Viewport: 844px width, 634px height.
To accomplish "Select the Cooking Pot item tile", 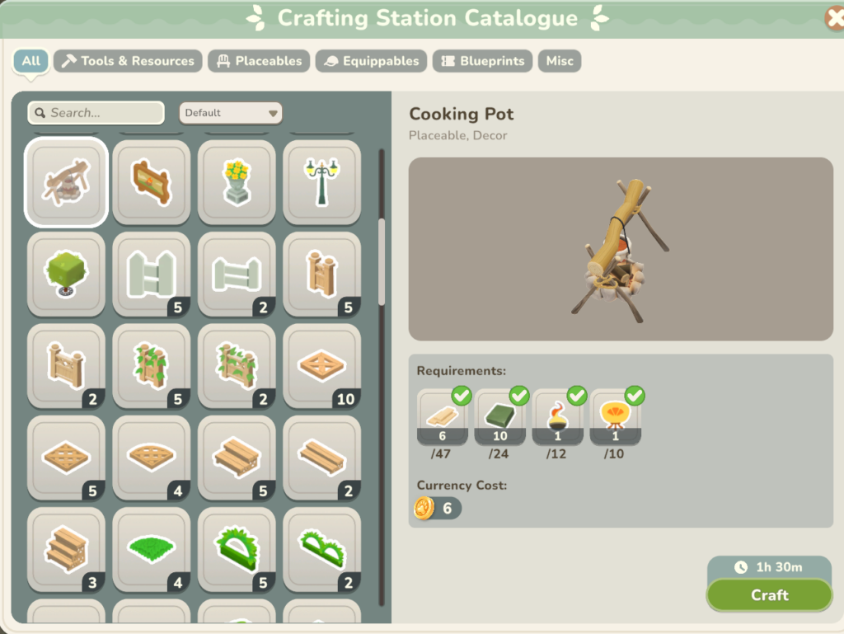I will tap(66, 182).
